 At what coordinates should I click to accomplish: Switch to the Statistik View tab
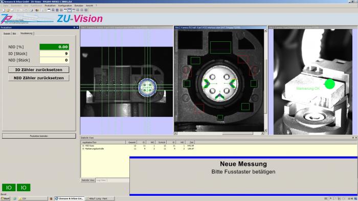[x=88, y=180]
